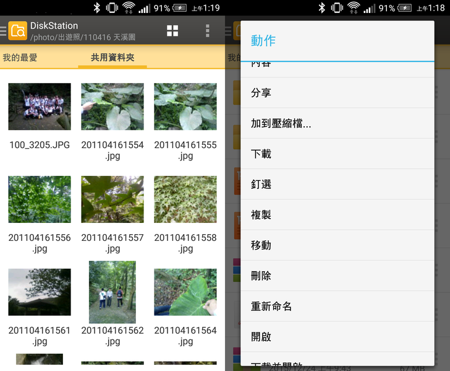Choose 複製 in the action menu
Viewport: 450px width, 371px height.
point(337,215)
